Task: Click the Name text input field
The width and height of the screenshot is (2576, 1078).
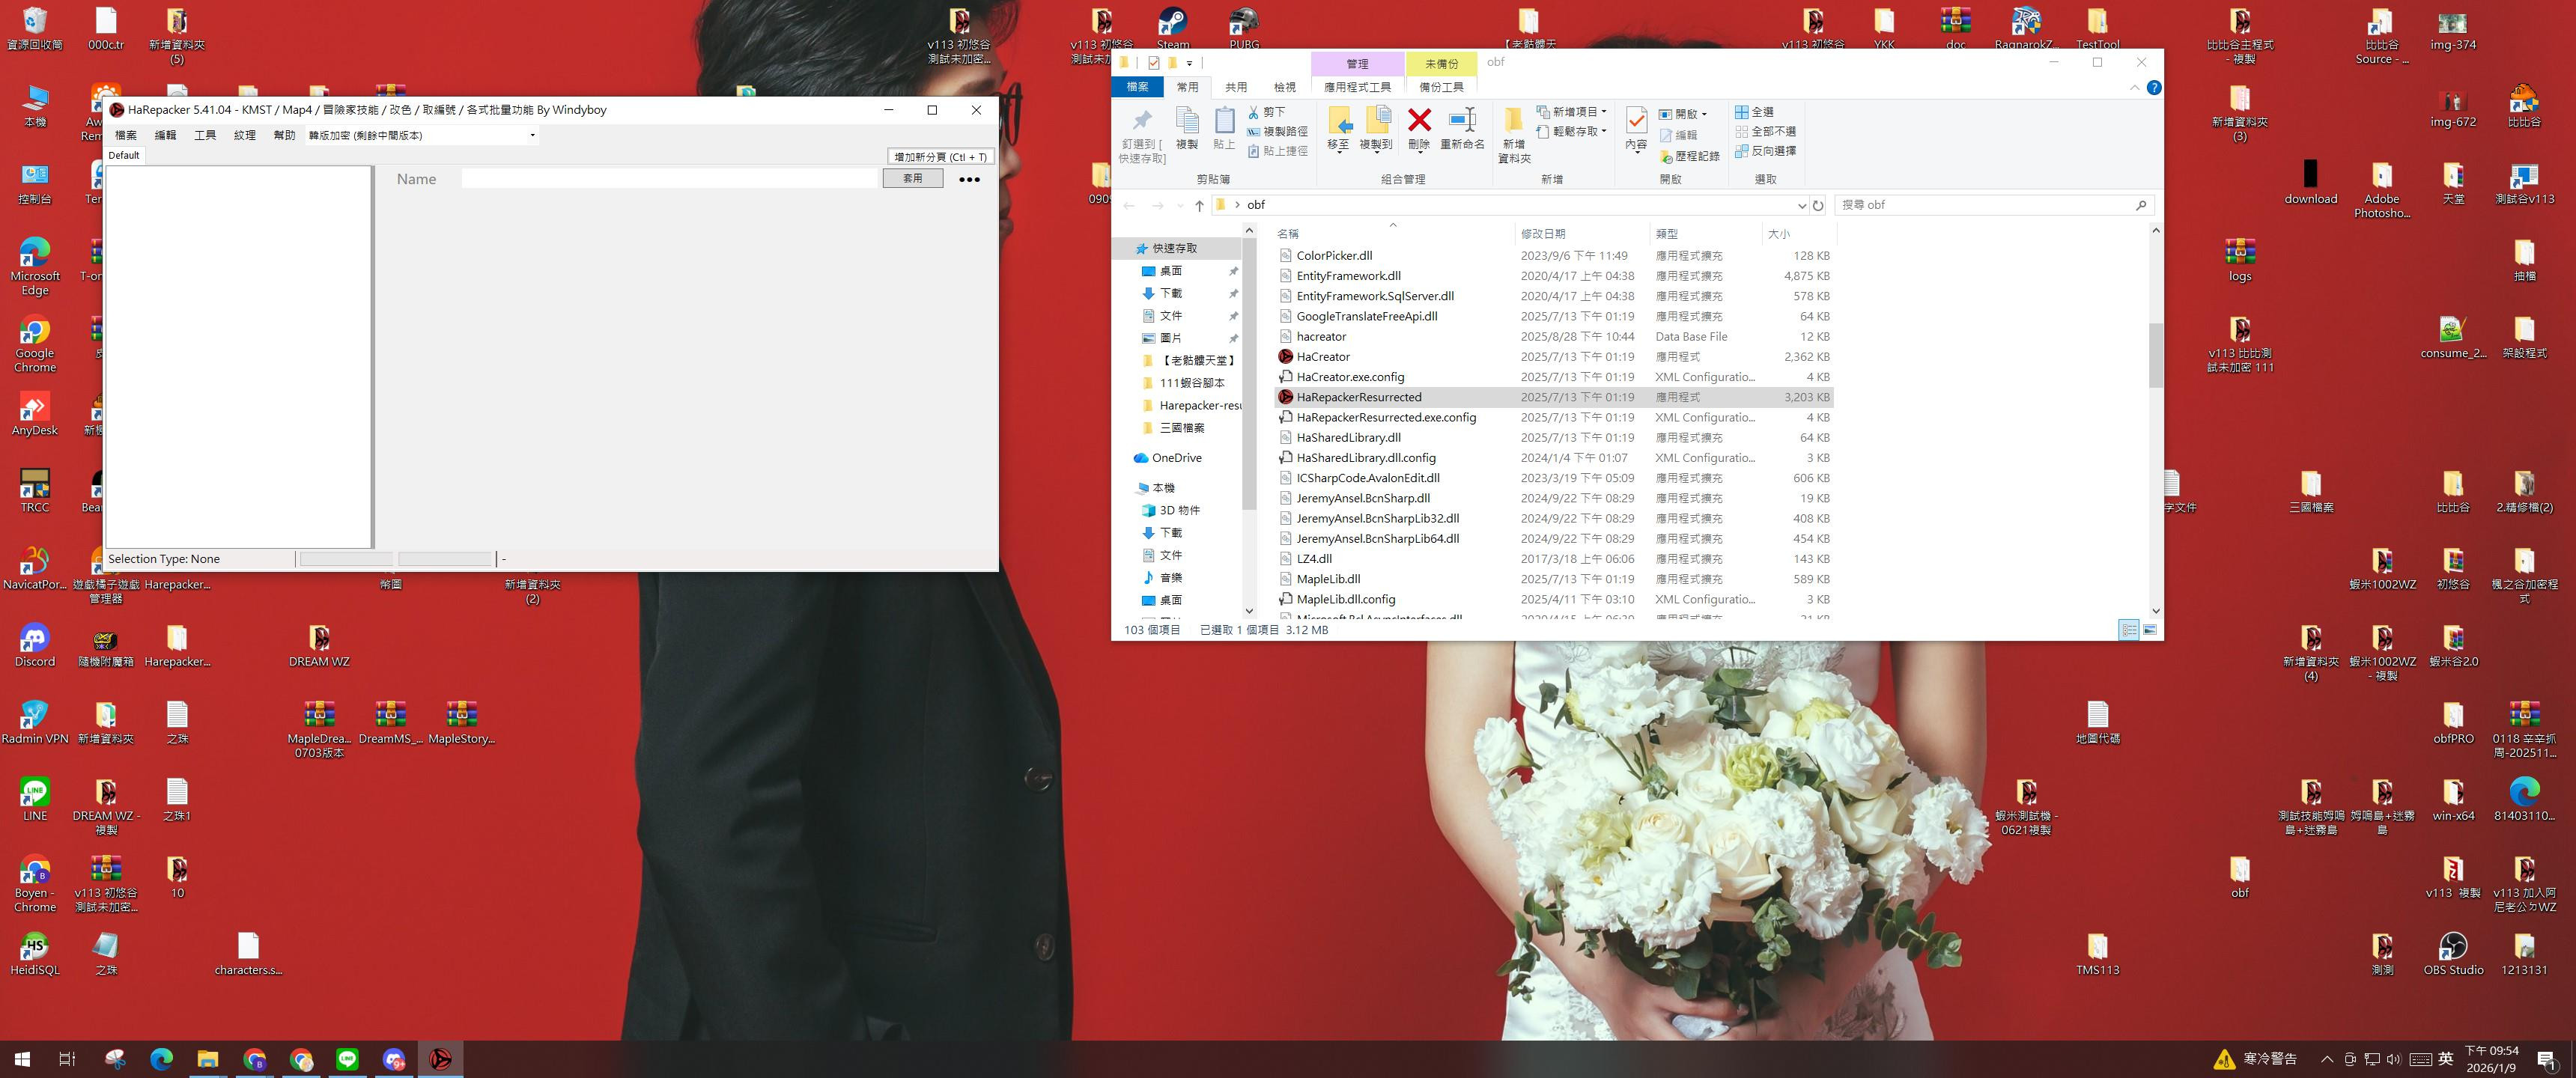Action: point(668,179)
